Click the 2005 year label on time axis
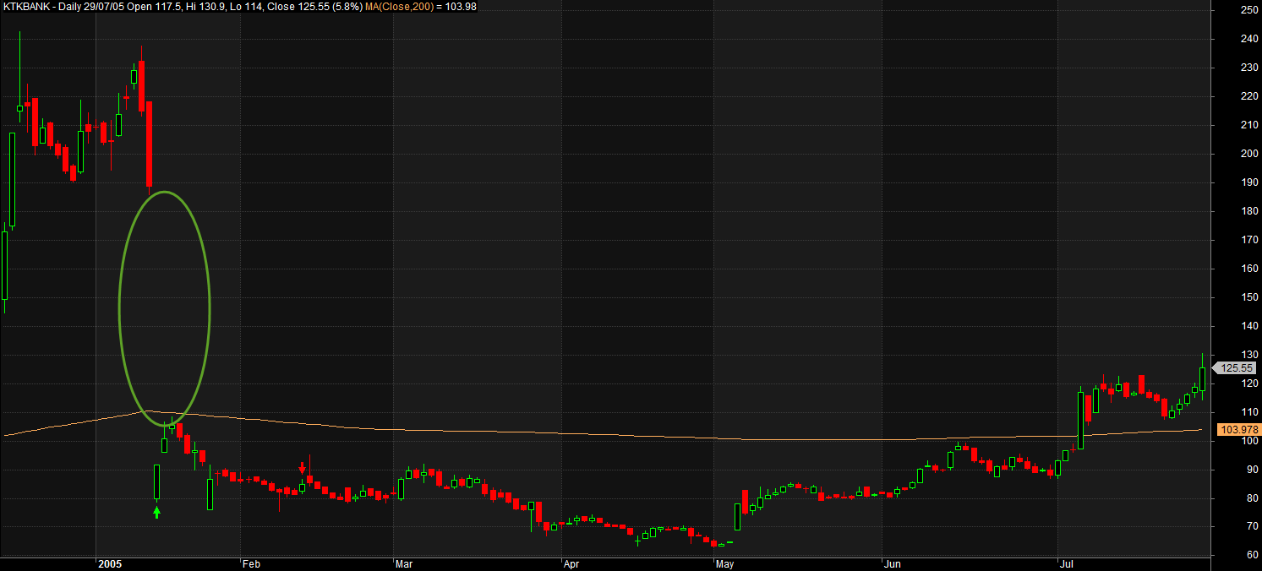Image resolution: width=1262 pixels, height=571 pixels. (x=112, y=563)
